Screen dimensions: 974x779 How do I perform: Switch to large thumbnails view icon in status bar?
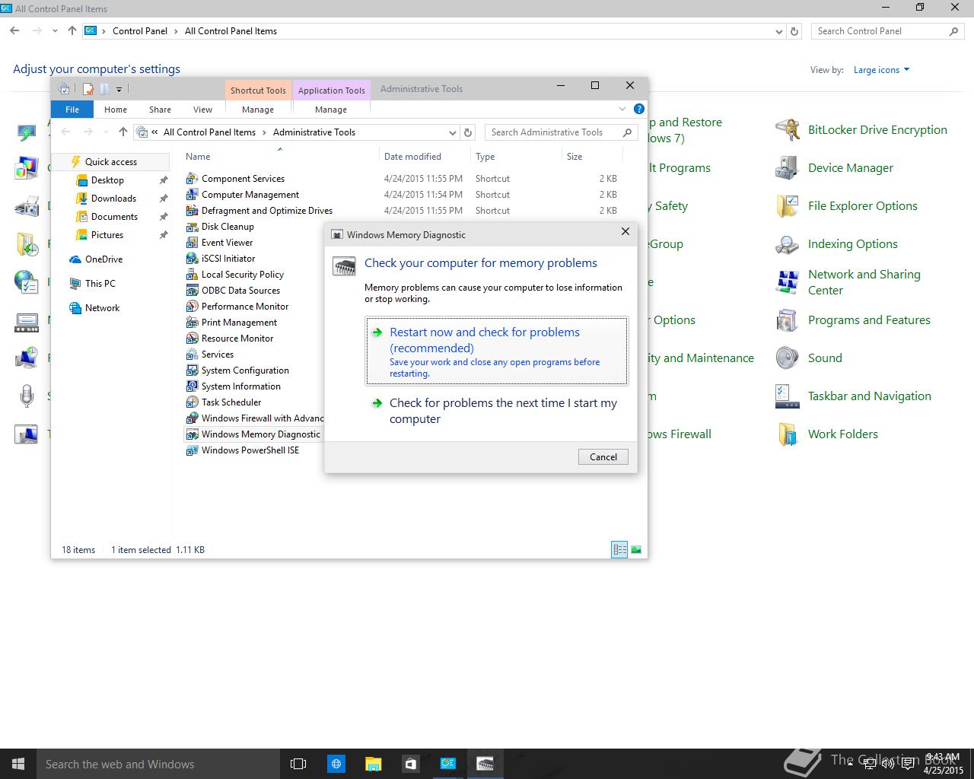636,549
